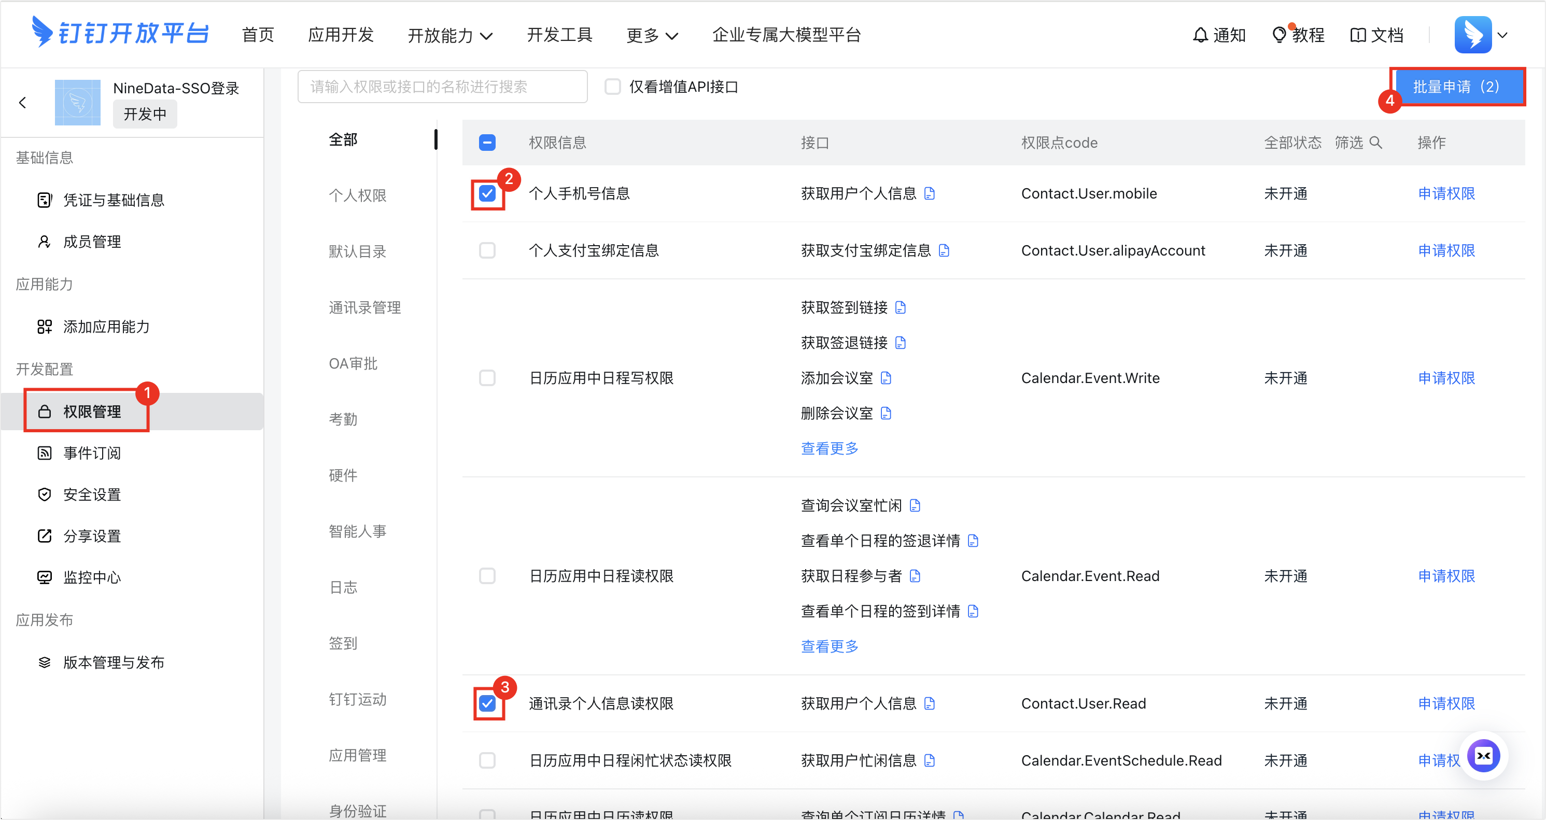
Task: Expand the 更多 dropdown menu
Action: click(652, 35)
